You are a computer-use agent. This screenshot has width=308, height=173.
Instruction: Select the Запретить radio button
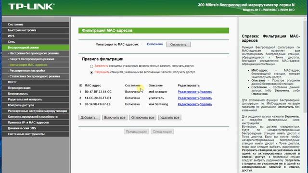click(91, 66)
